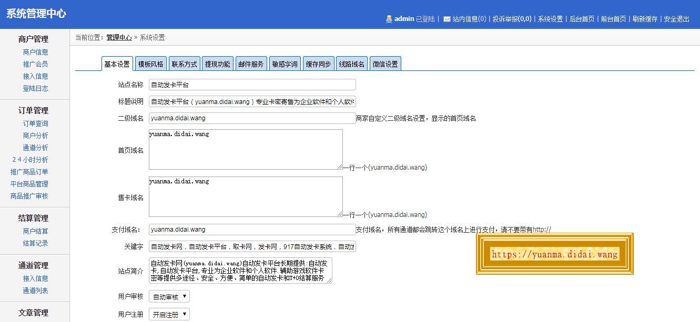
Task: Switch to the 模板风格 tab
Action: click(150, 64)
